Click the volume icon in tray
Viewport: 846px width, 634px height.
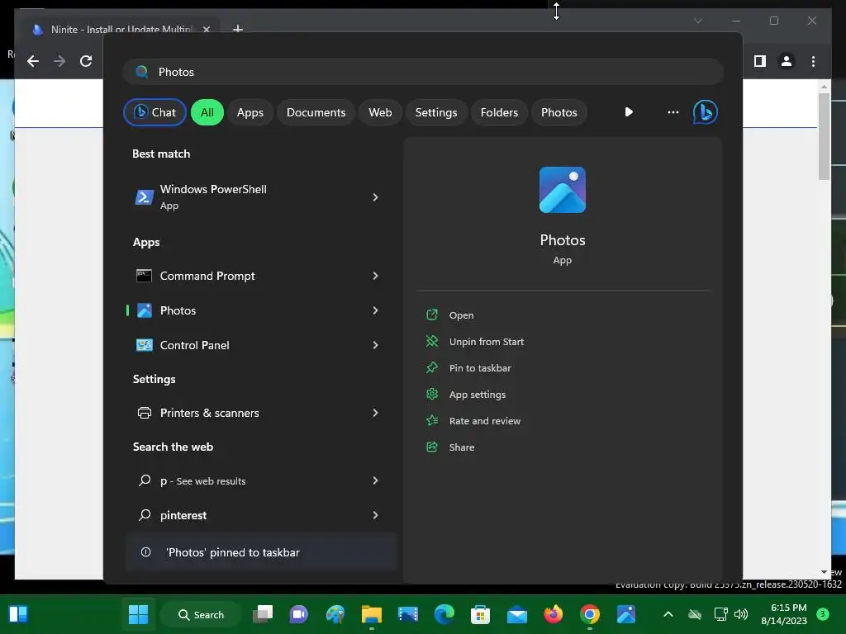click(x=741, y=614)
